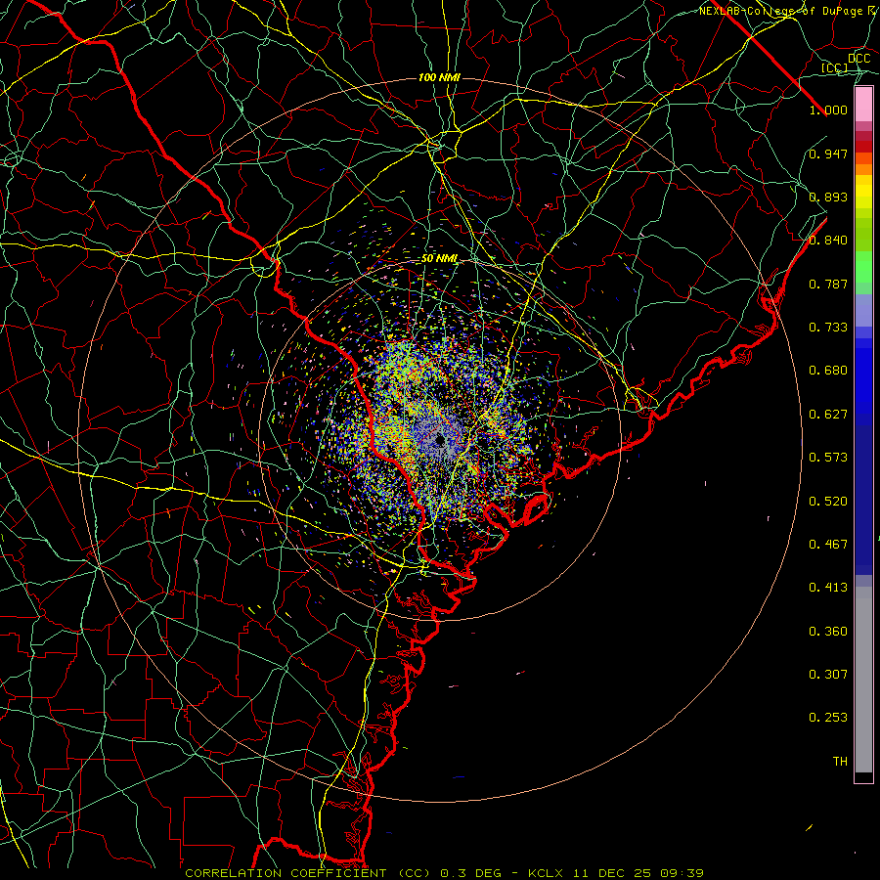Click the 0.360 legend value
Image resolution: width=880 pixels, height=880 pixels.
828,632
